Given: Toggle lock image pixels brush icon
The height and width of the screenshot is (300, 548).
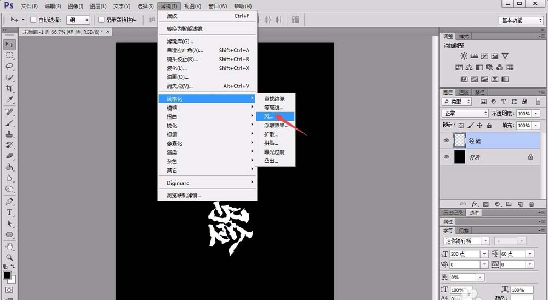Looking at the screenshot, I should (x=470, y=126).
